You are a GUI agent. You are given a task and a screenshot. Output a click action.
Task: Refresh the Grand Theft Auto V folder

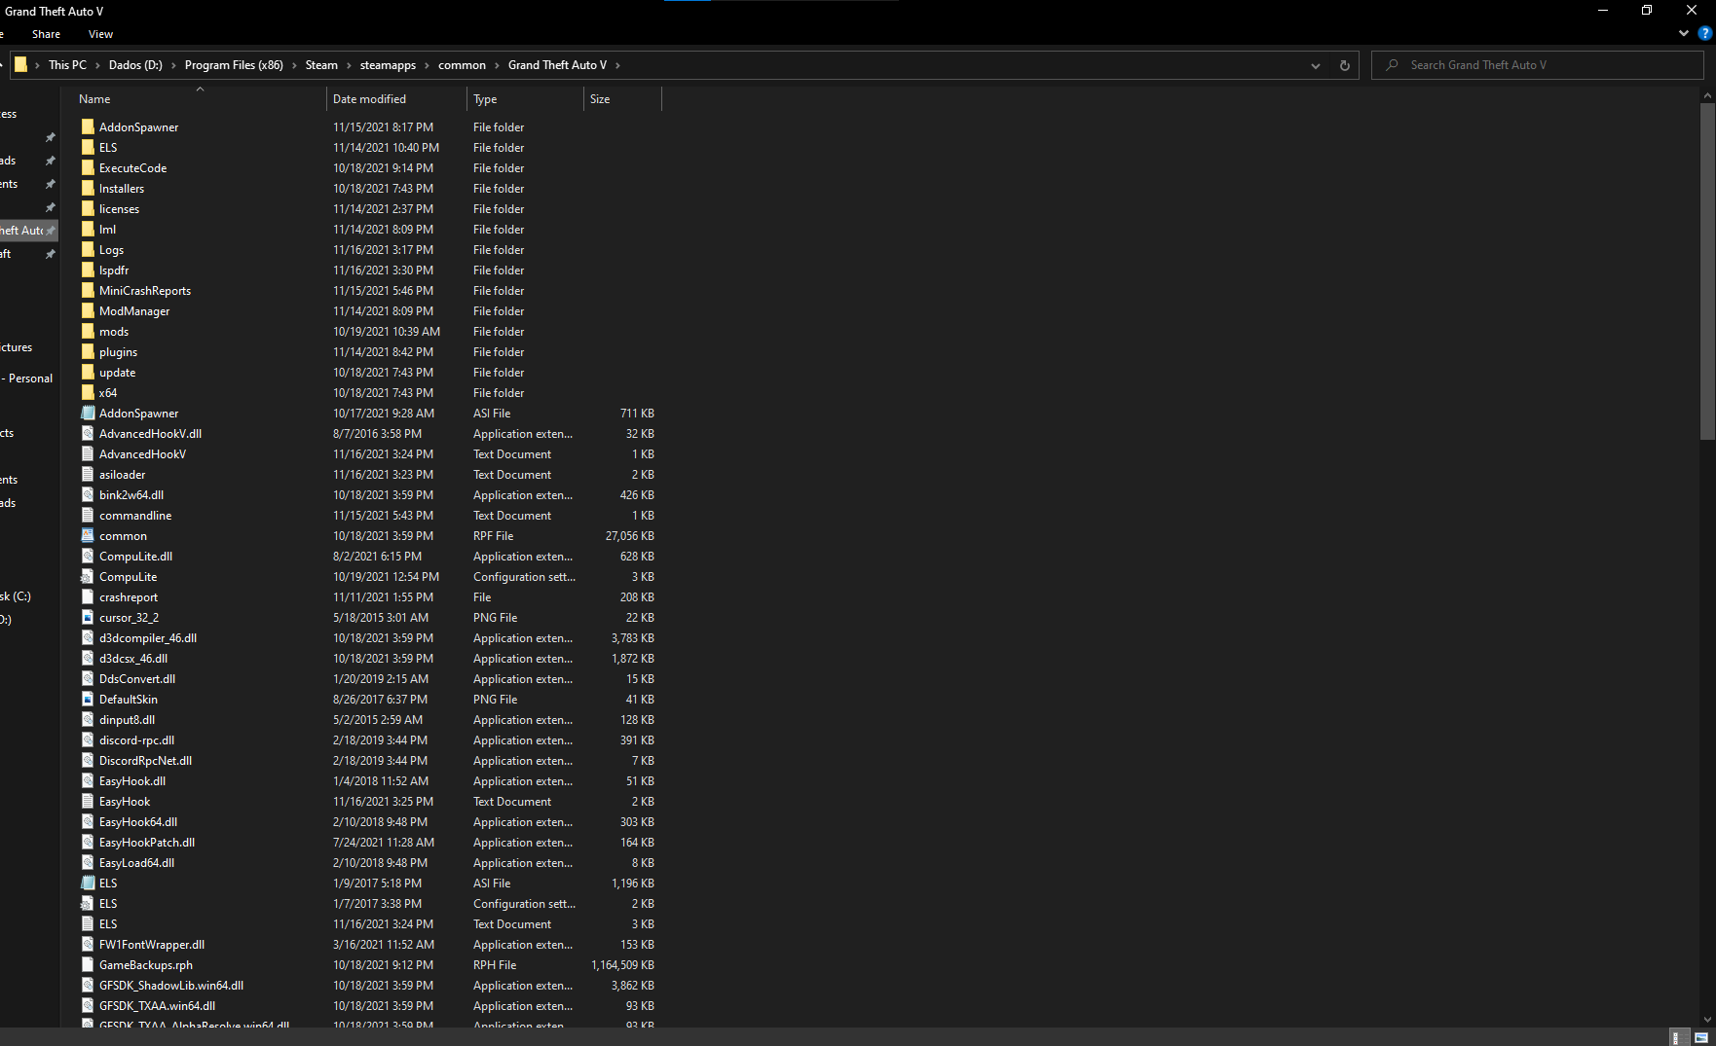(x=1345, y=65)
